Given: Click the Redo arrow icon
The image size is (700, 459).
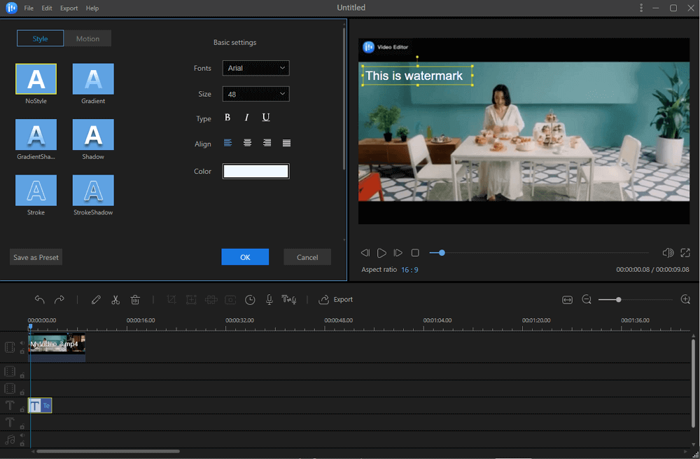Looking at the screenshot, I should coord(59,299).
